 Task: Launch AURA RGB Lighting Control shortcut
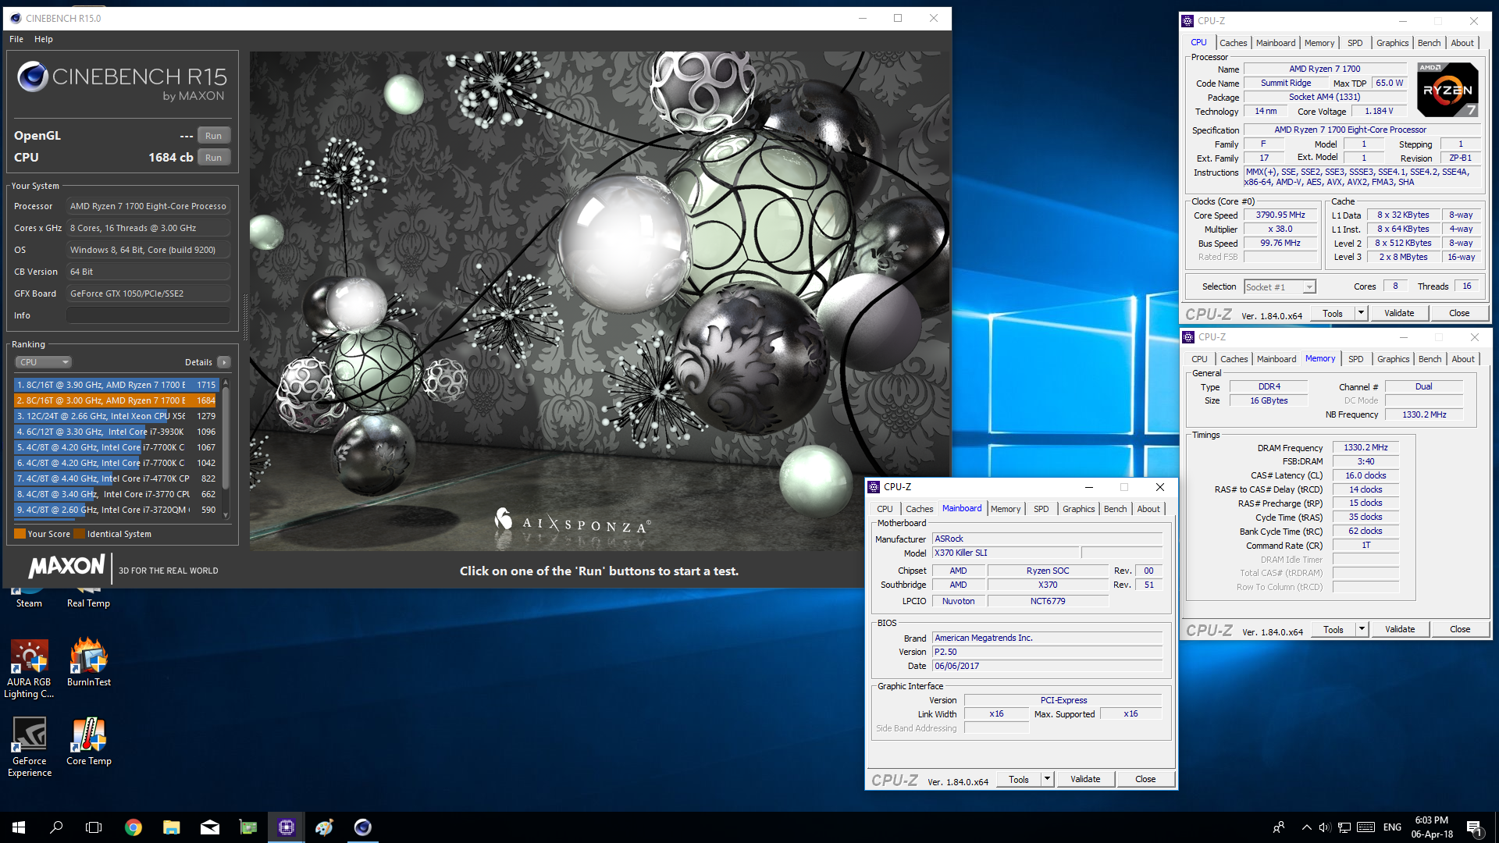(x=29, y=668)
